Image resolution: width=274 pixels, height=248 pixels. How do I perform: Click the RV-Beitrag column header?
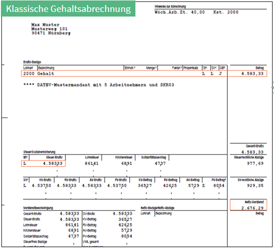point(170,180)
